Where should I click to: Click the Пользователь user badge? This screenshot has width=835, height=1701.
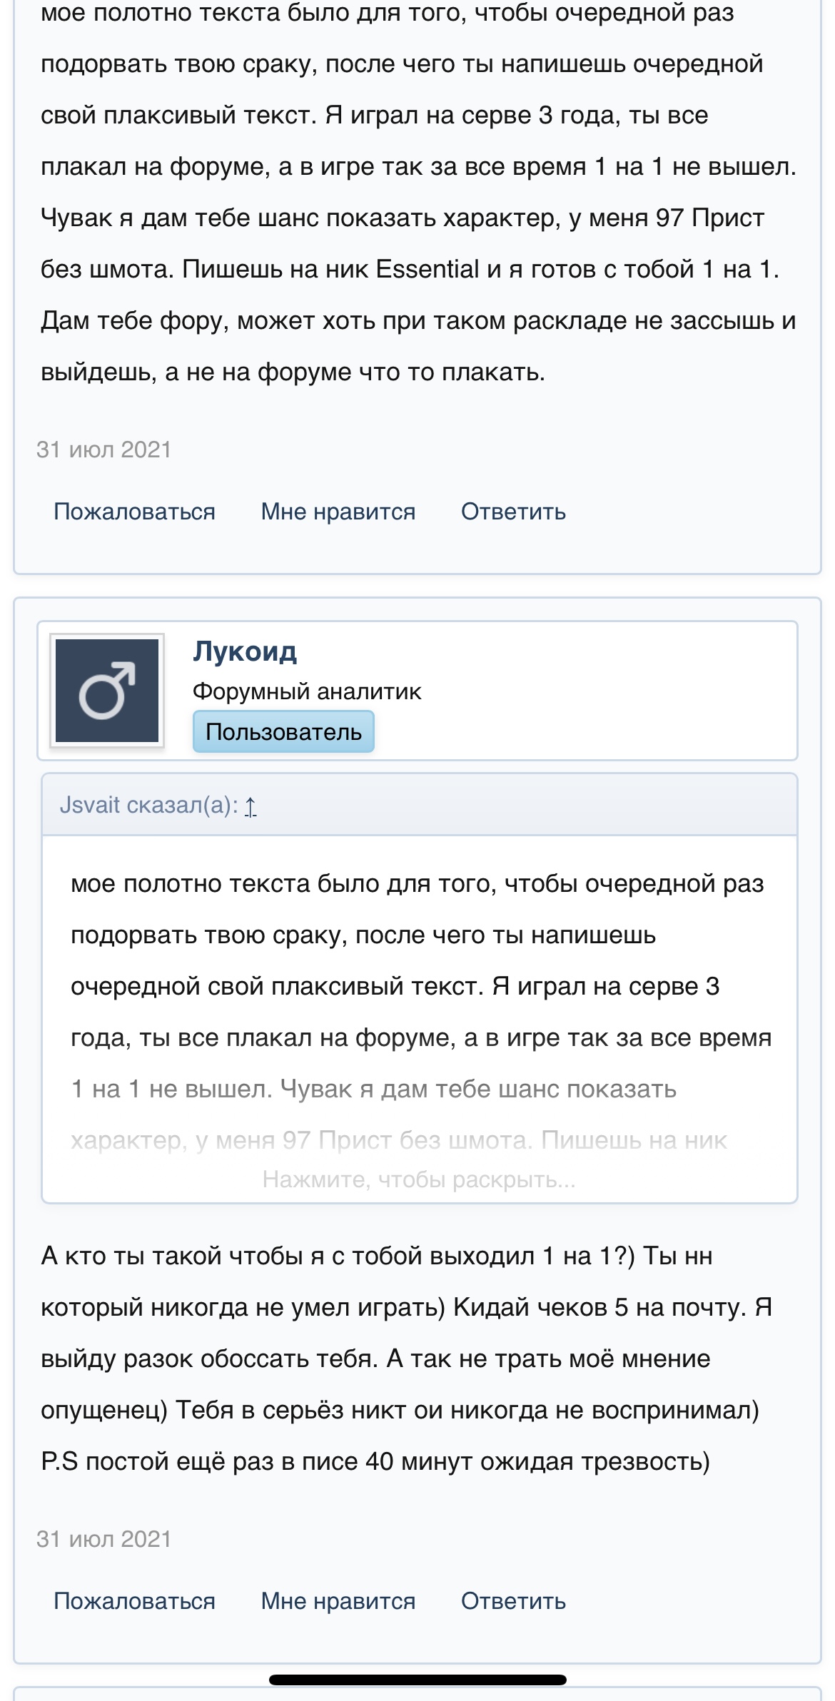tap(283, 732)
